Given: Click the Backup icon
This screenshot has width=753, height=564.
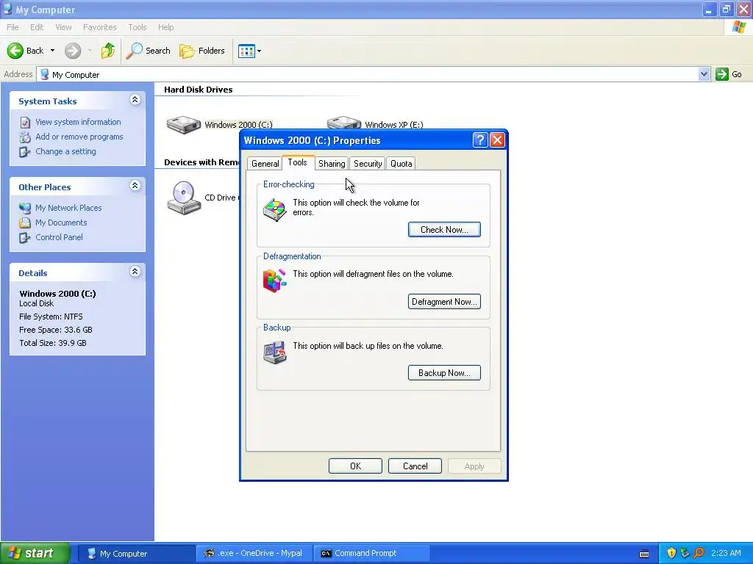Looking at the screenshot, I should 275,353.
